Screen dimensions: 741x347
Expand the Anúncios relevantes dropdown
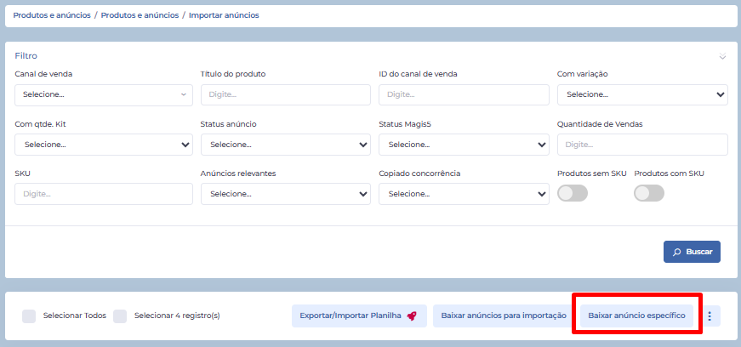(x=286, y=194)
